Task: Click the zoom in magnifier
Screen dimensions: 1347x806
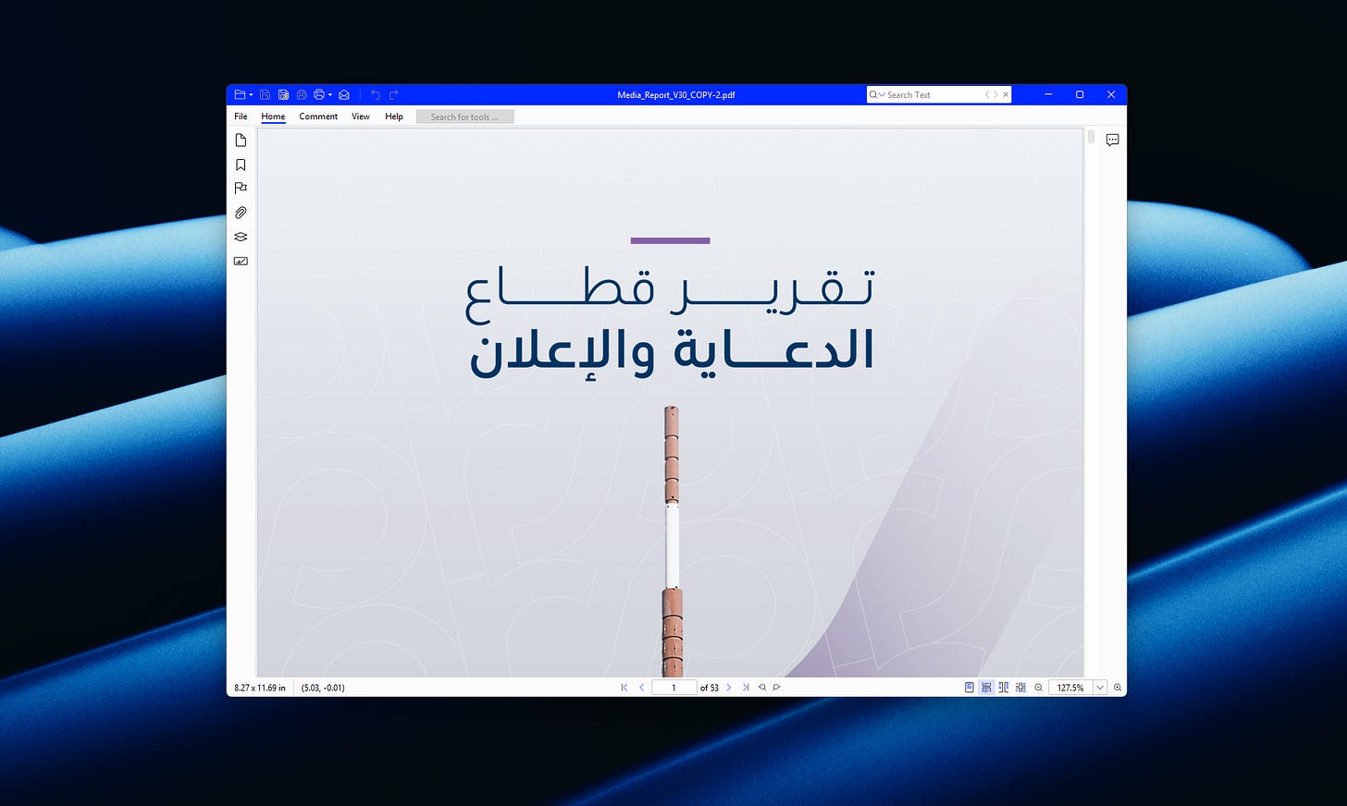Action: coord(1118,688)
